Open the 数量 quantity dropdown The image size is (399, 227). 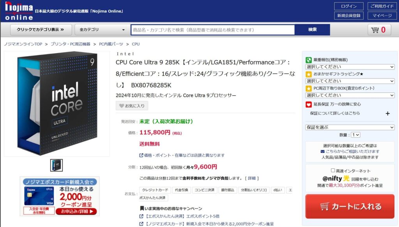(x=355, y=135)
